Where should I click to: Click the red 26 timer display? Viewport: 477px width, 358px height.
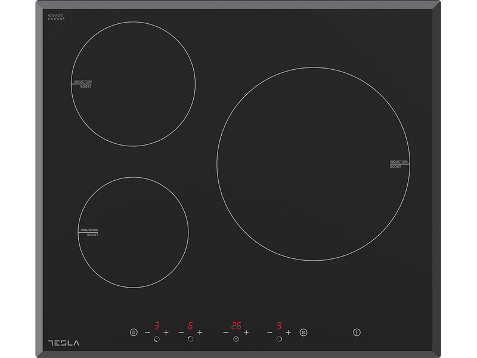[x=236, y=326]
